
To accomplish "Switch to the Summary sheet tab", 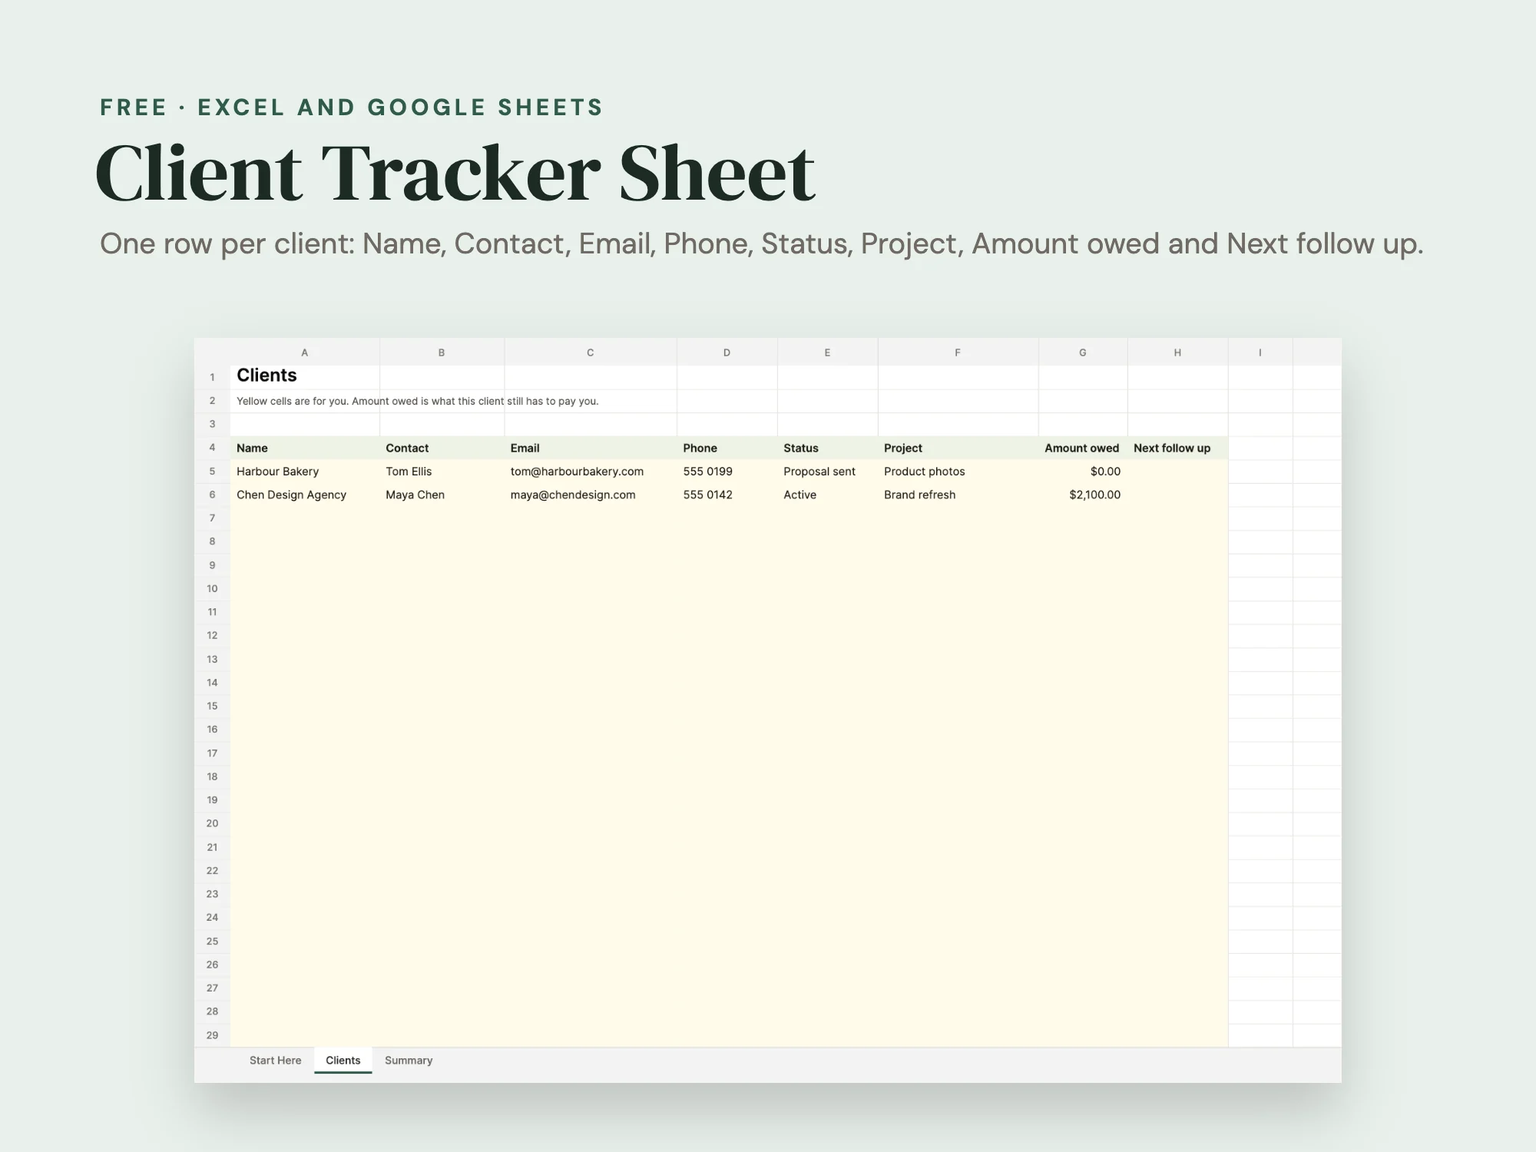I will [x=409, y=1061].
